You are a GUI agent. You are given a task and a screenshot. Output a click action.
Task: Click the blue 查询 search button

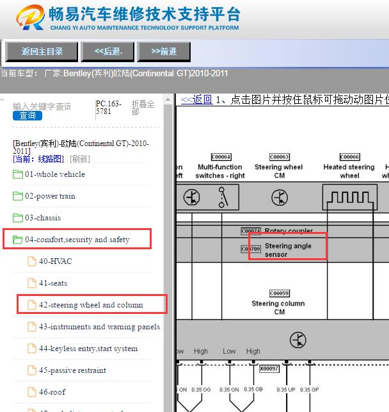(x=28, y=115)
